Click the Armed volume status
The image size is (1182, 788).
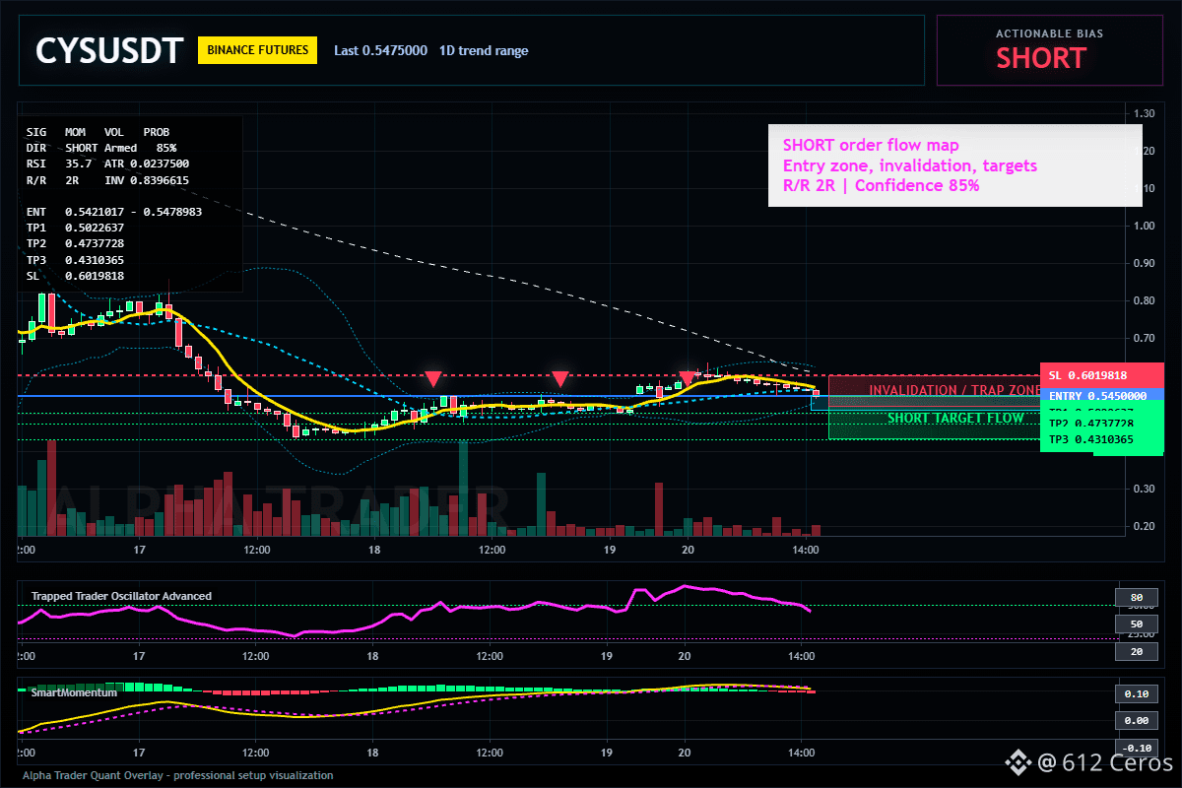(x=120, y=148)
